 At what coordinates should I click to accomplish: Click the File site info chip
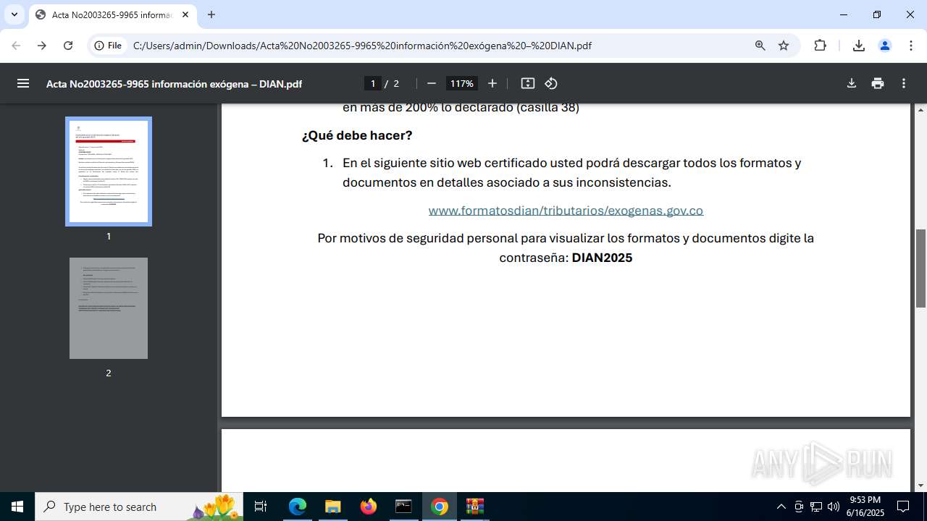108,46
